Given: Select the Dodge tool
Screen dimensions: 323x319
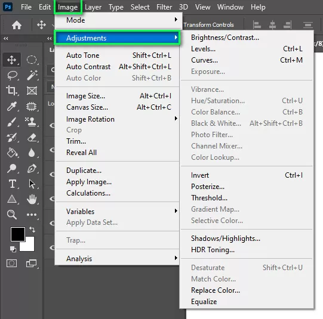Looking at the screenshot, I should pos(11,168).
